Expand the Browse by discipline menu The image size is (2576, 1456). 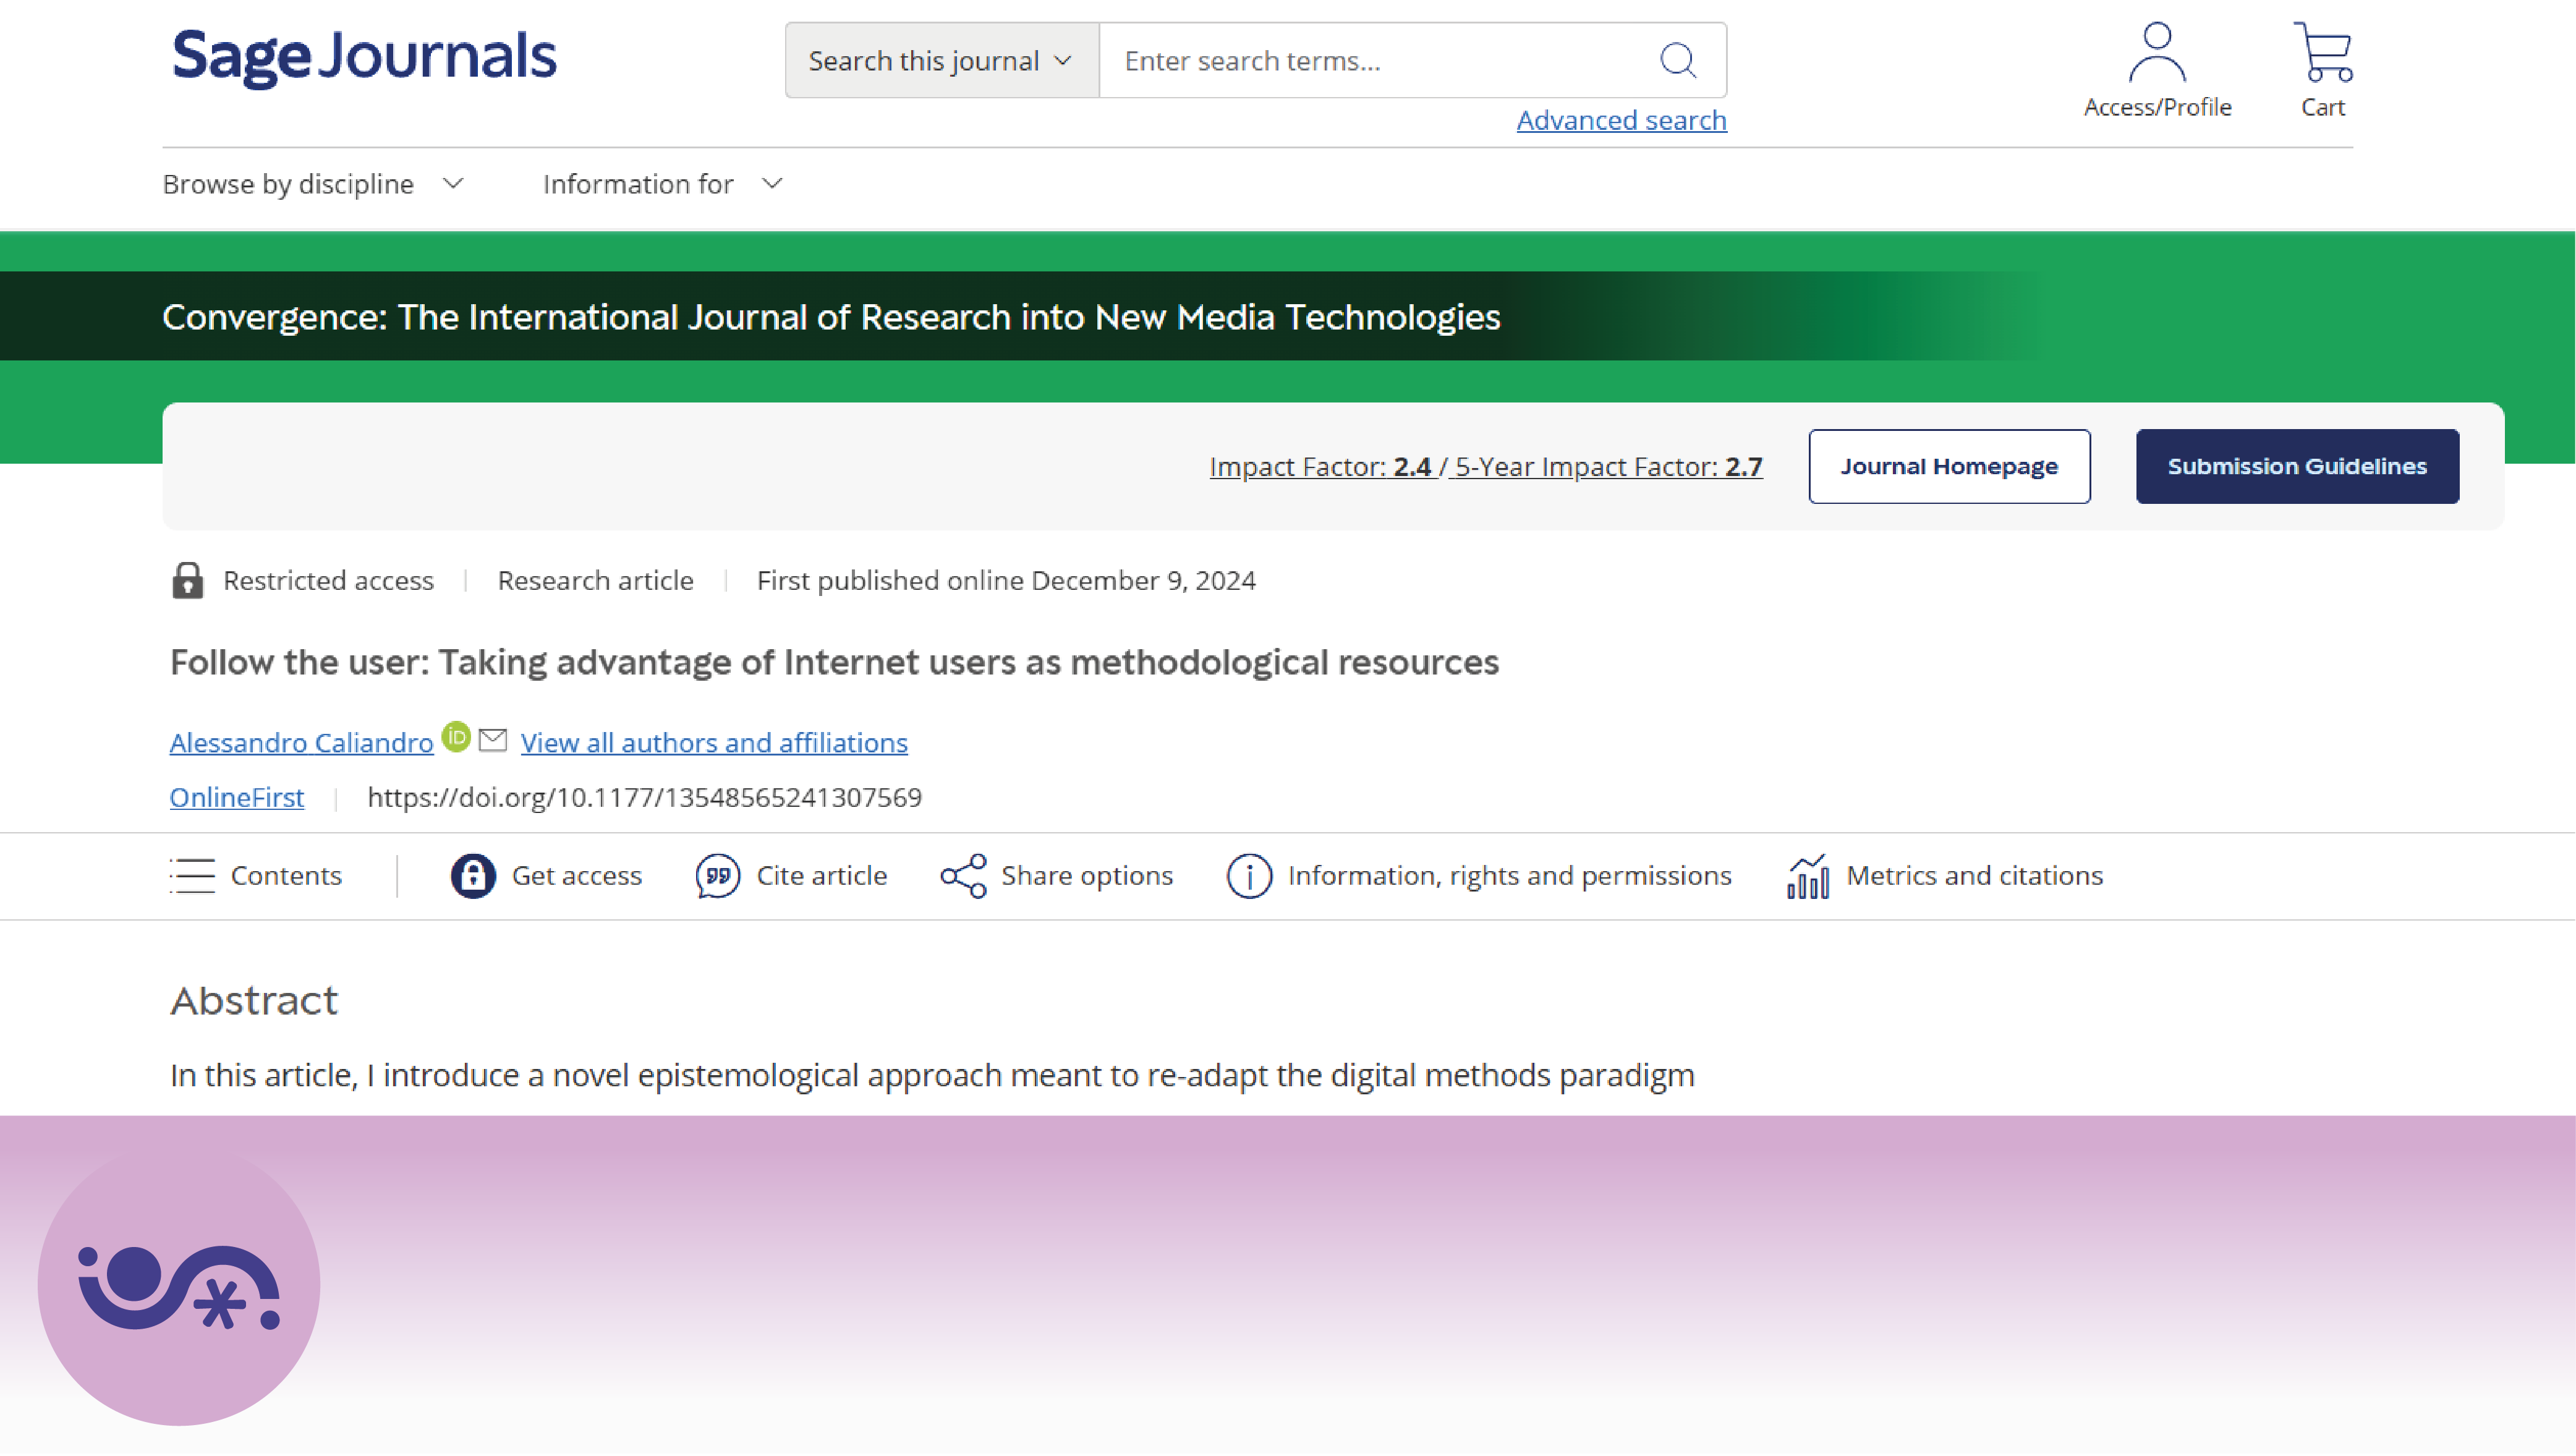coord(313,184)
